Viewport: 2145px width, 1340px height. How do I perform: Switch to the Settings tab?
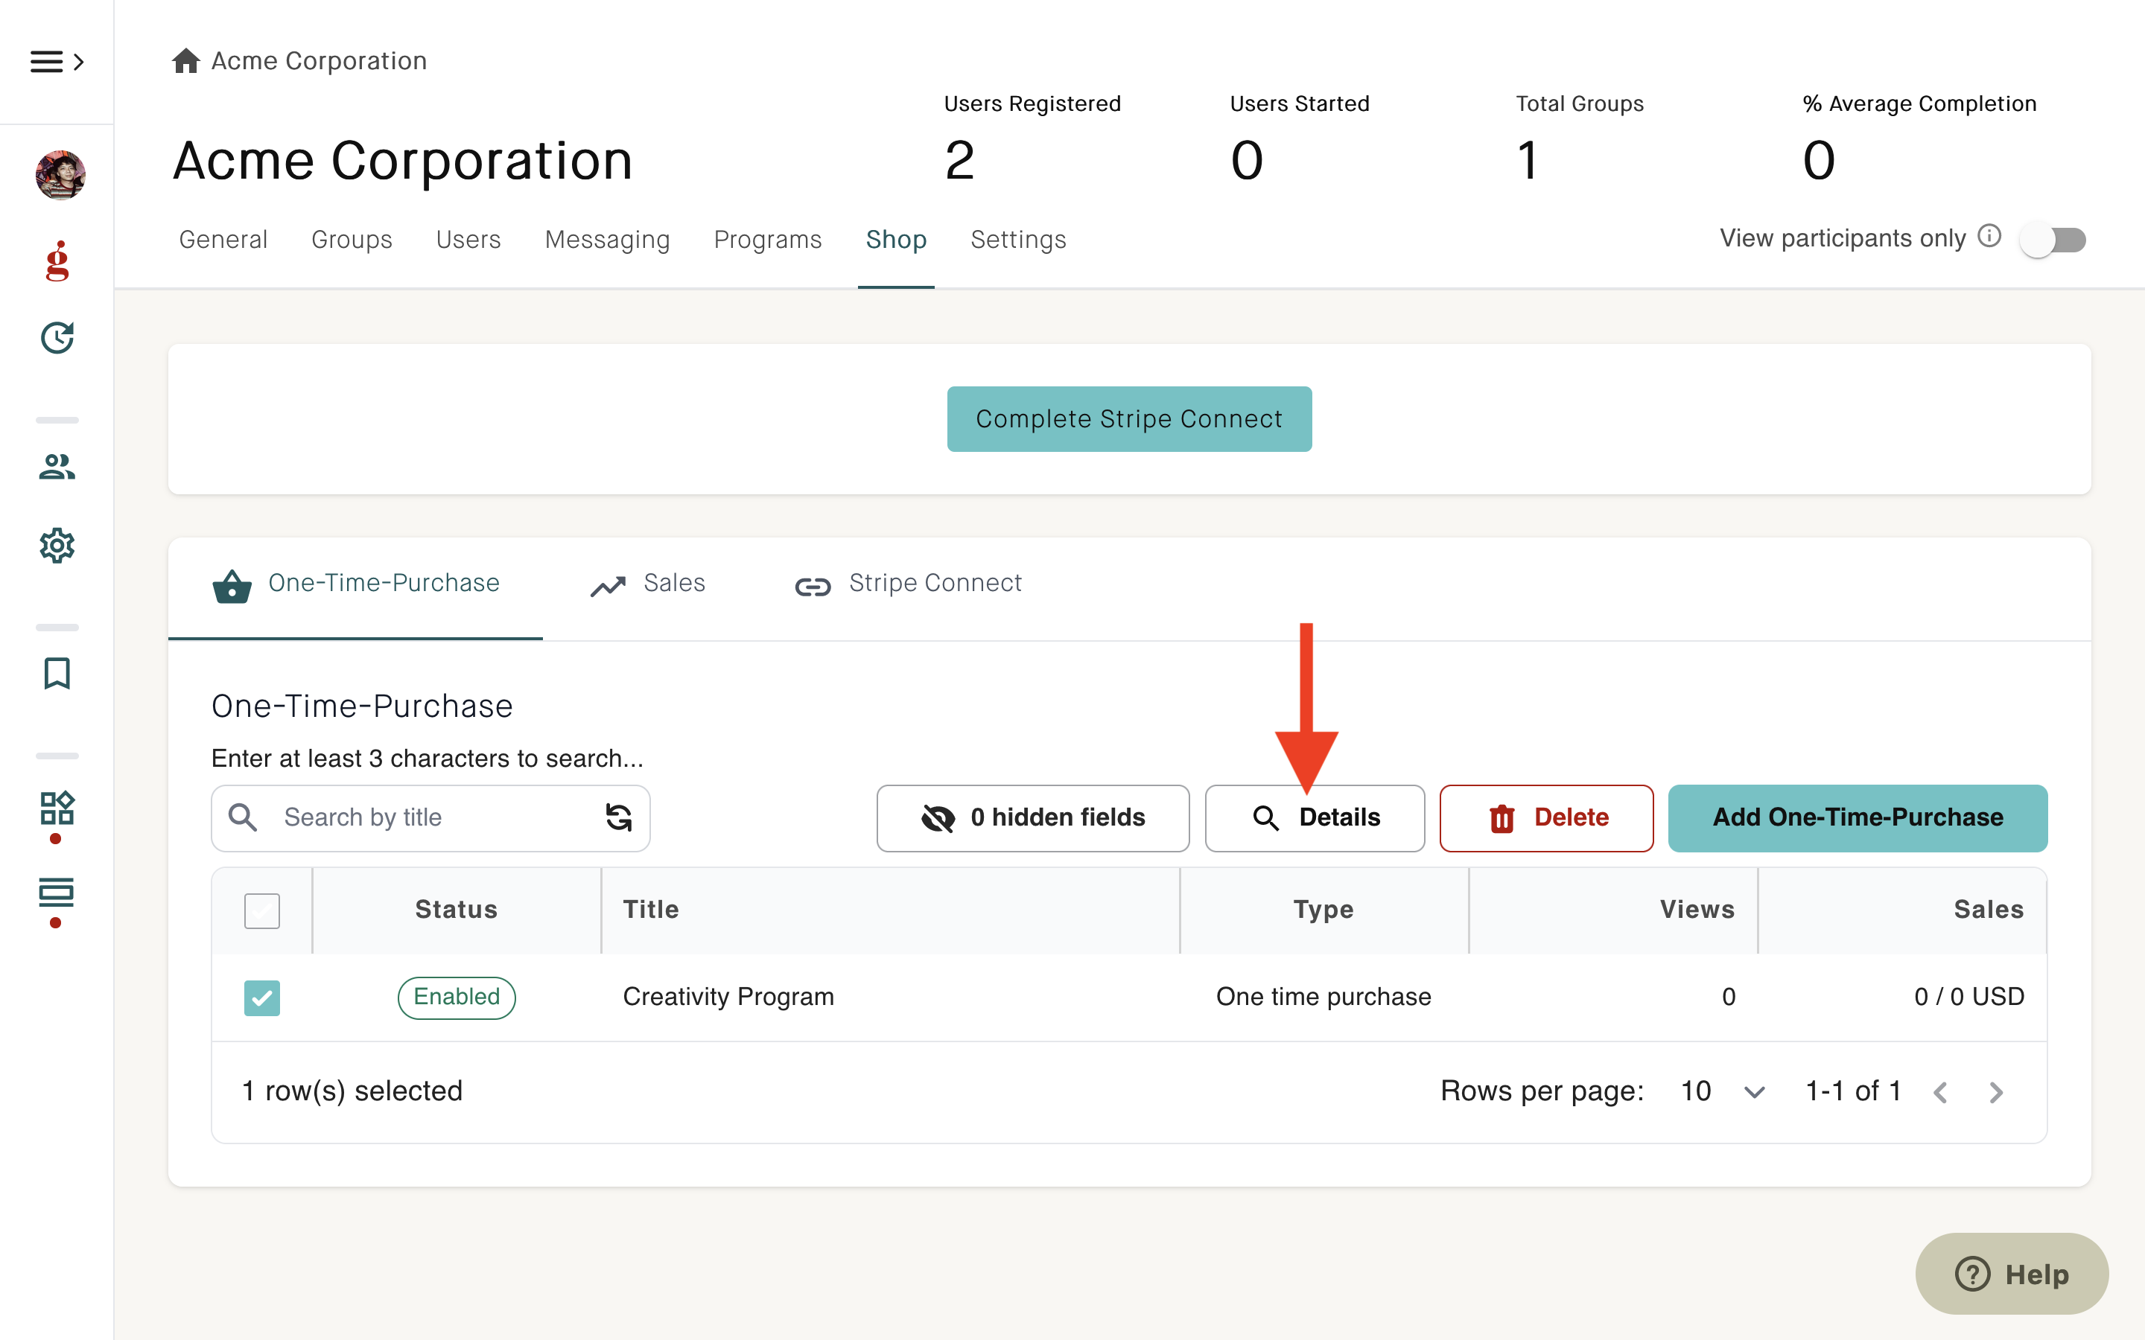pyautogui.click(x=1018, y=239)
